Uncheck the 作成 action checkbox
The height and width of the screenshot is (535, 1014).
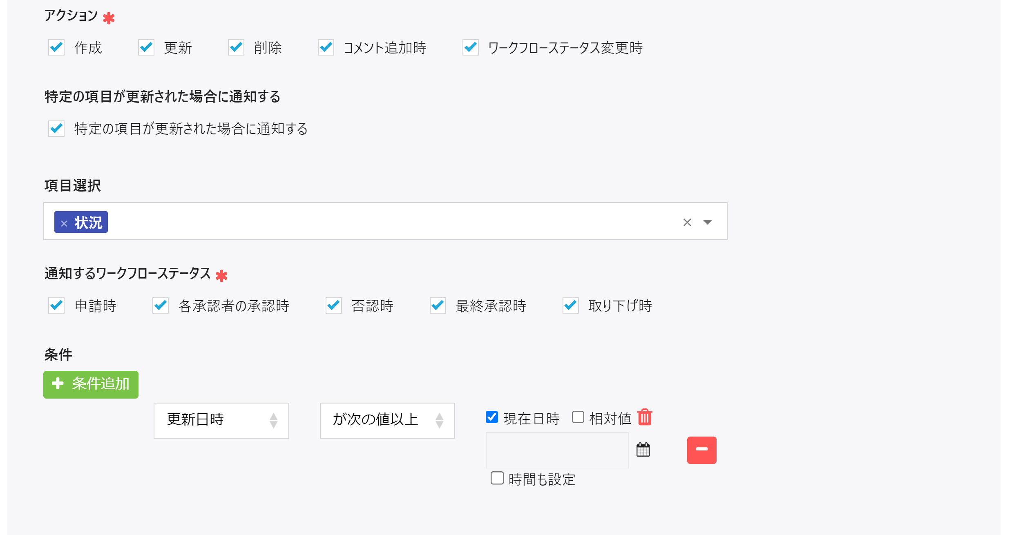click(x=56, y=48)
